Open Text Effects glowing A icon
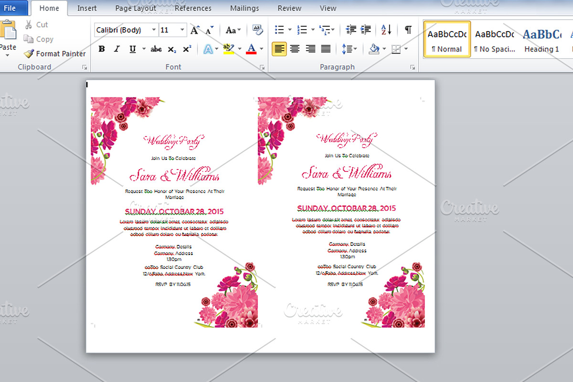 click(208, 49)
